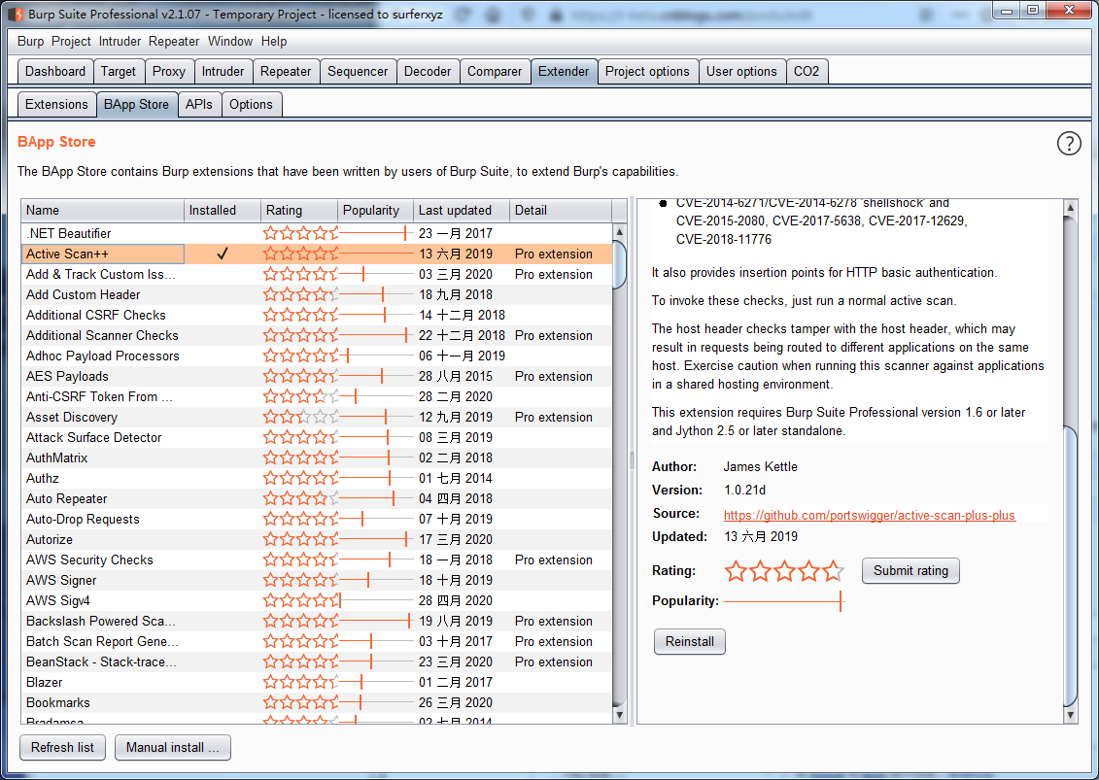Select the Auto Repeater row
The width and height of the screenshot is (1099, 780).
pos(317,498)
